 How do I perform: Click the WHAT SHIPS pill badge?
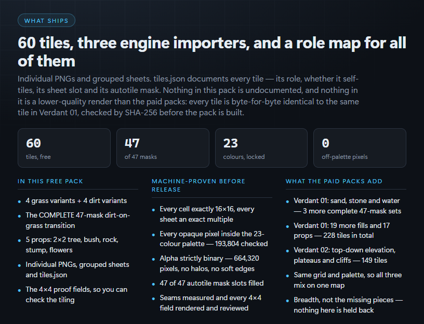pyautogui.click(x=46, y=21)
